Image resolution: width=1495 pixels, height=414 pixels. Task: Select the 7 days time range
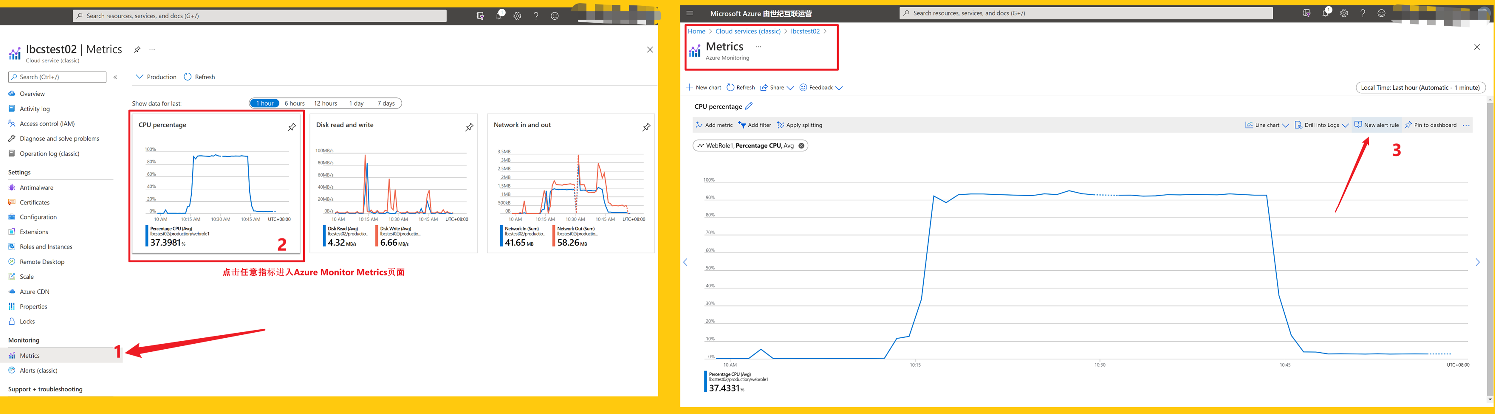386,103
